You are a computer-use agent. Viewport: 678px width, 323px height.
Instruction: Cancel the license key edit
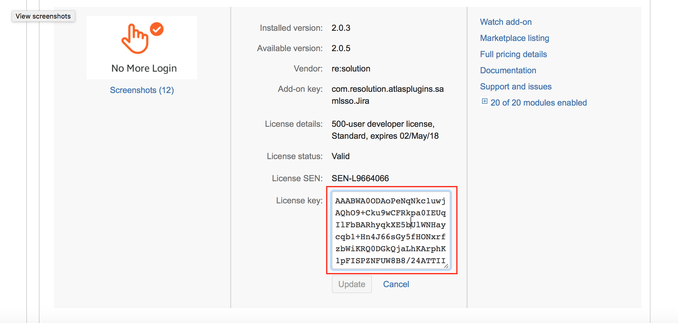click(396, 284)
